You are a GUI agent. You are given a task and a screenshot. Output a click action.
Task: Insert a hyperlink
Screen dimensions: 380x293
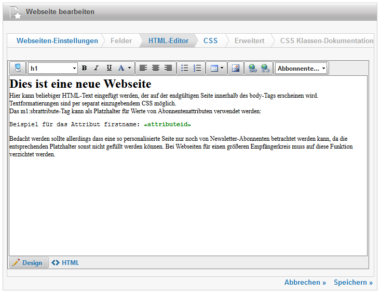click(253, 68)
